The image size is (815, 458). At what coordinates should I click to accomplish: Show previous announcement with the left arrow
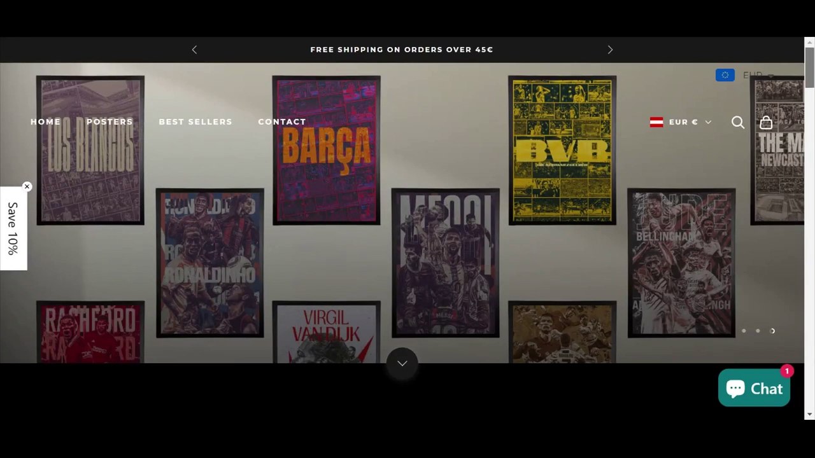194,50
